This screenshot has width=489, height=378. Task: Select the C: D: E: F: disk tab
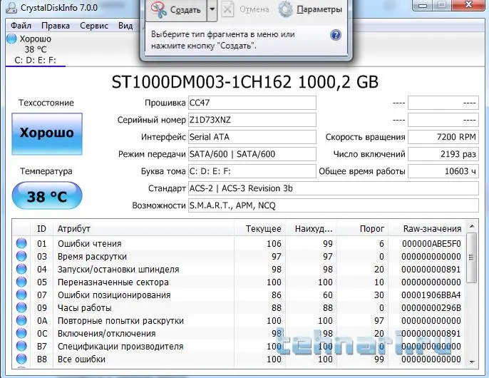point(35,49)
